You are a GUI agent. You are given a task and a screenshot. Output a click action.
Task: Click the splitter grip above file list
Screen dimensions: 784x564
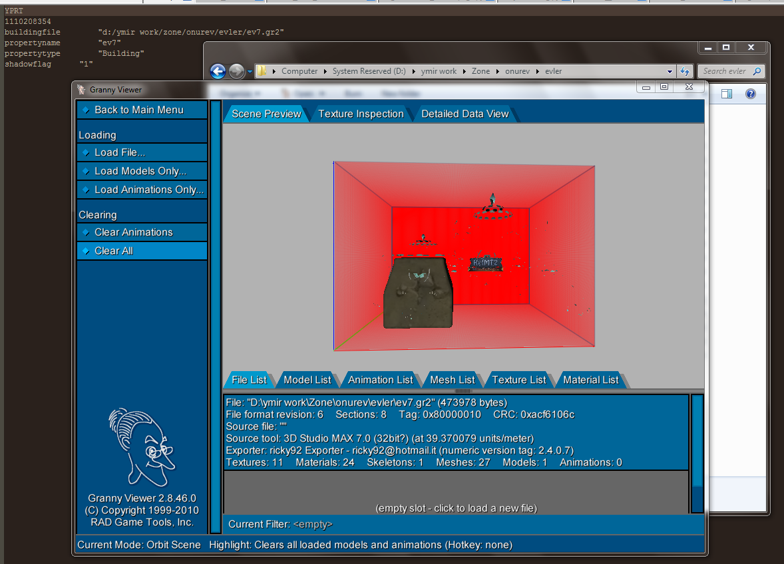pyautogui.click(x=463, y=390)
